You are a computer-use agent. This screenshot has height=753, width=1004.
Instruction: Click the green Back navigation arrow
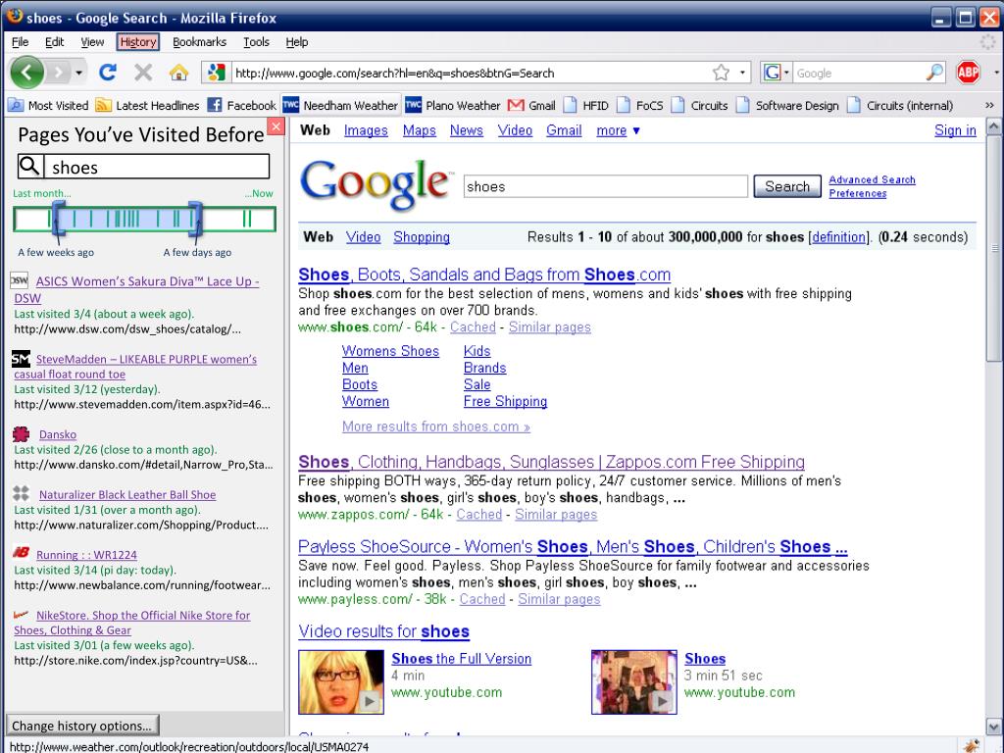coord(26,73)
